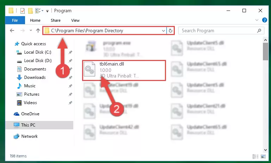Click the blurred program.exe icon
This screenshot has width=271, height=163.
coord(91,46)
